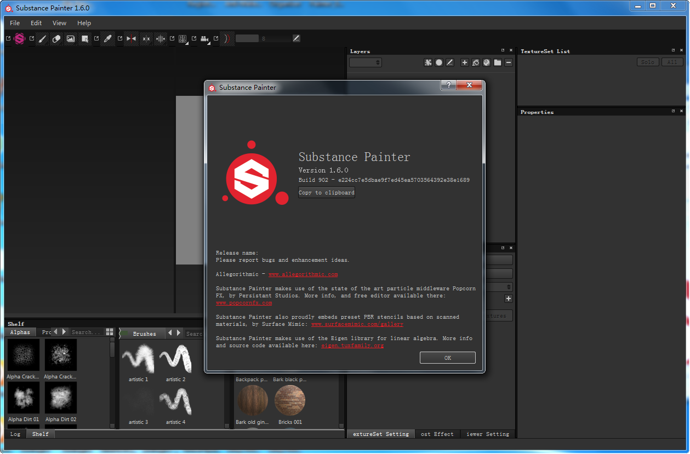Switch to the Log tab
This screenshot has width=690, height=454.
point(15,434)
